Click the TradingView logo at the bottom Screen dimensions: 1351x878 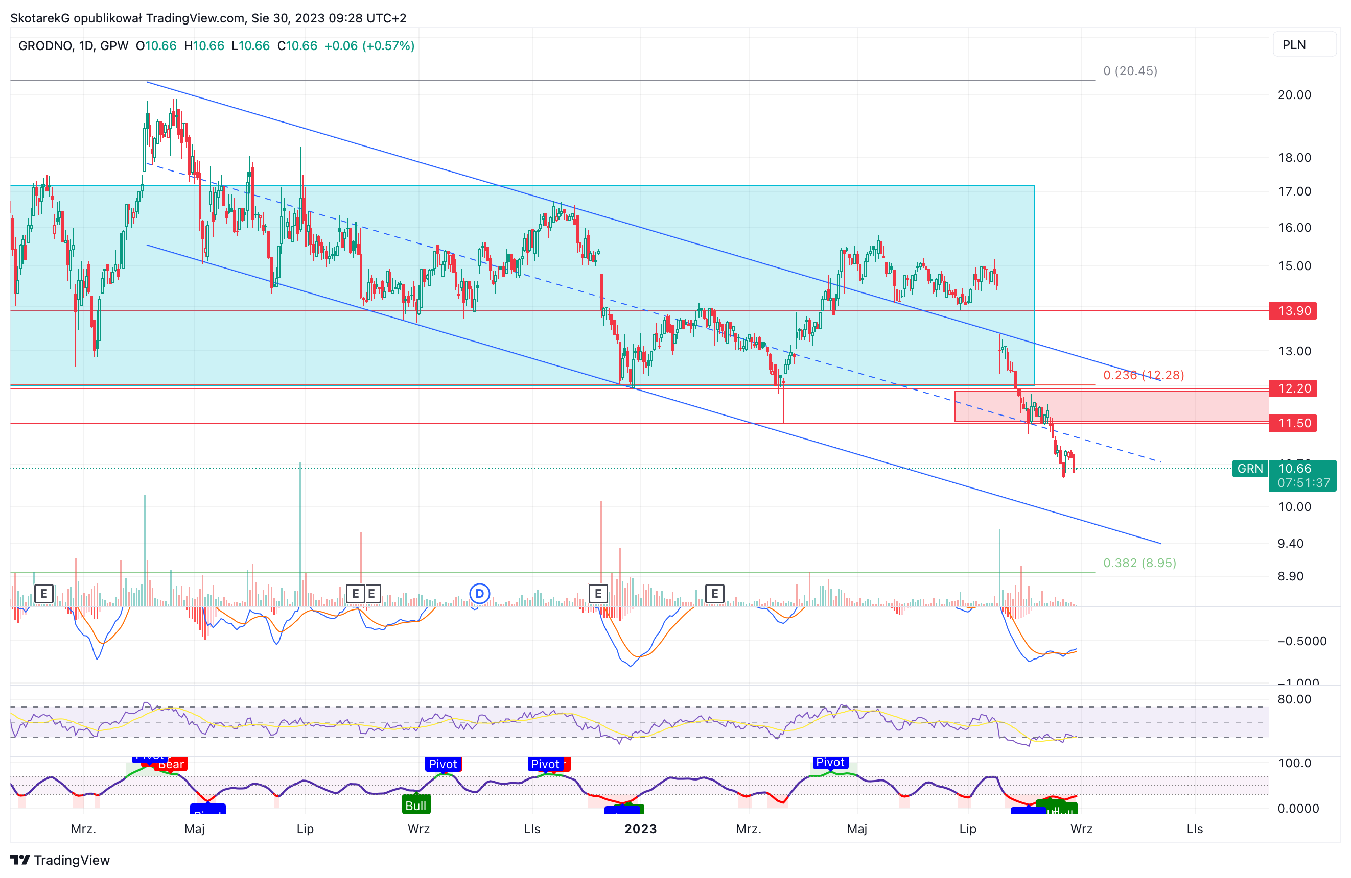coord(60,860)
